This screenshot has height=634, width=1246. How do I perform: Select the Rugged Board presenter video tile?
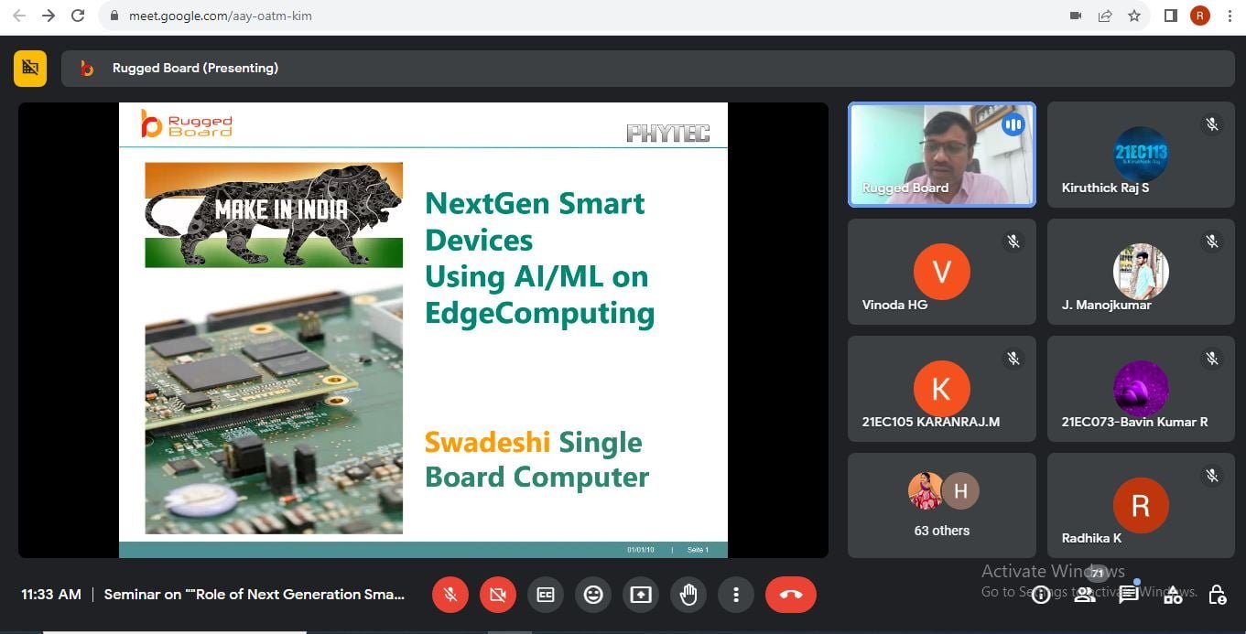[x=941, y=154]
